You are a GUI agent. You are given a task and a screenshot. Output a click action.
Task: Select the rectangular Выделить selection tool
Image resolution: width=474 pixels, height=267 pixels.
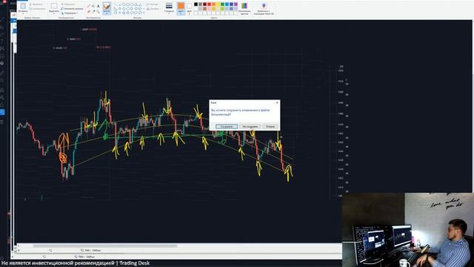coord(54,6)
